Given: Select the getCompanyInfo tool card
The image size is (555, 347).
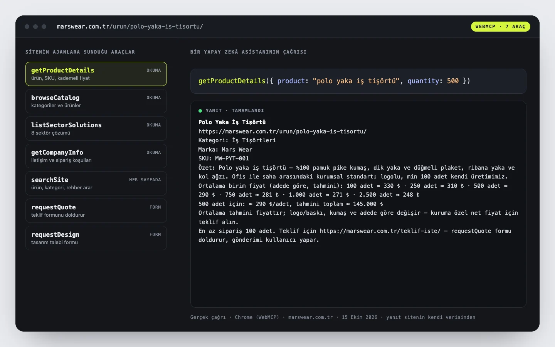Looking at the screenshot, I should click(96, 156).
